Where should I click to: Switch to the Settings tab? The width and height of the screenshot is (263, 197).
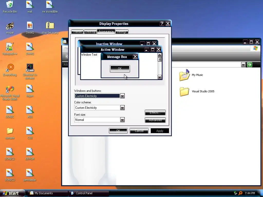(x=121, y=32)
